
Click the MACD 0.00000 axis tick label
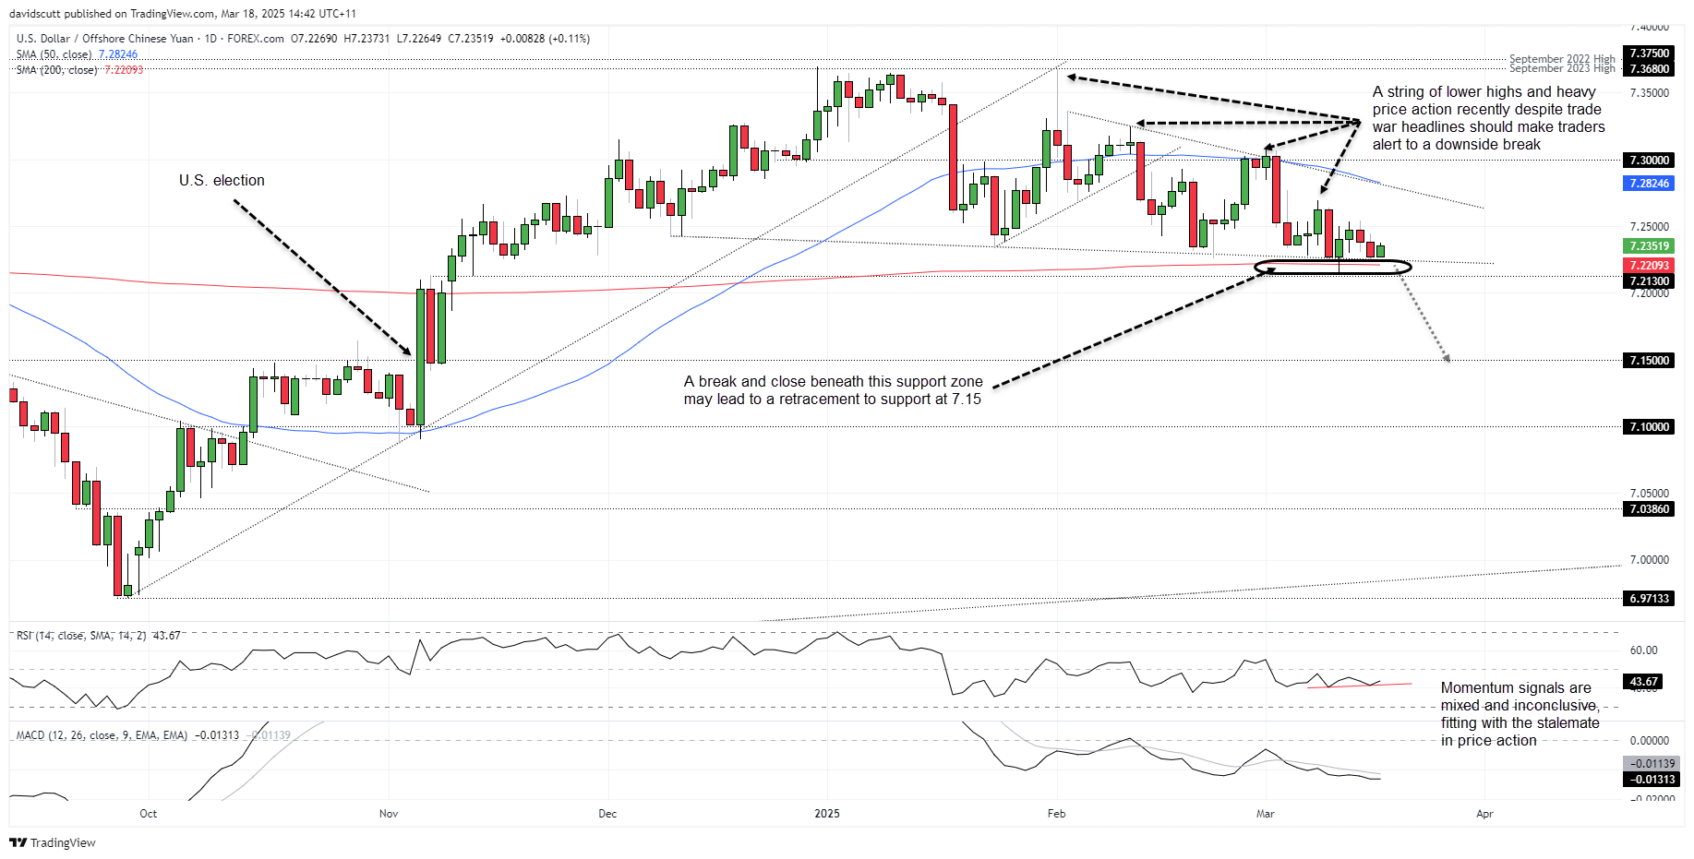point(1650,741)
